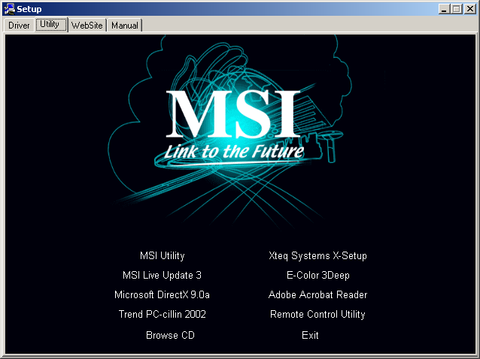This screenshot has width=480, height=359.
Task: Select the Utility tab
Action: (x=51, y=25)
